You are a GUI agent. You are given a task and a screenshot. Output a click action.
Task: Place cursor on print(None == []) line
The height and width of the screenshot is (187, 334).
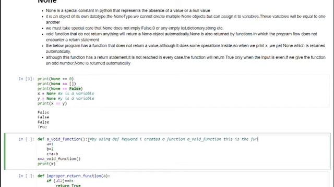pyautogui.click(x=57, y=84)
